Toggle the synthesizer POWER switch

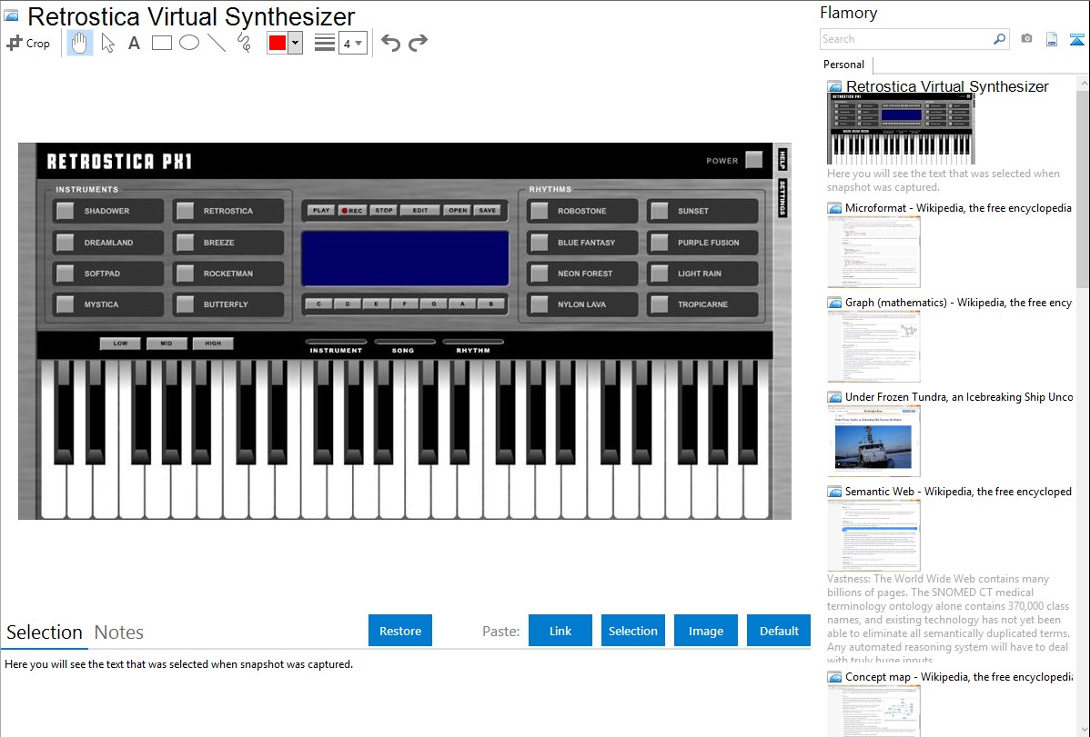[x=754, y=160]
